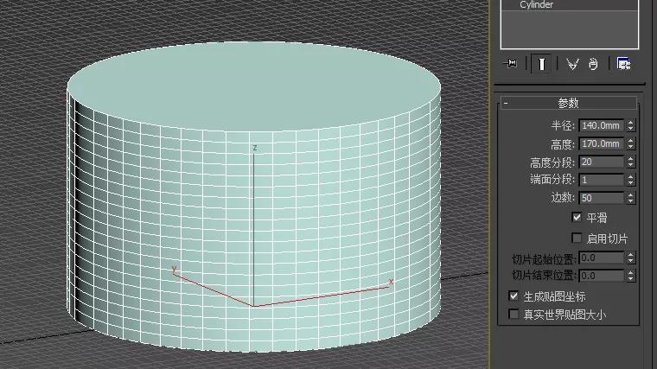The width and height of the screenshot is (657, 369).
Task: Collapse the 参数 rollout header
Action: [x=568, y=103]
